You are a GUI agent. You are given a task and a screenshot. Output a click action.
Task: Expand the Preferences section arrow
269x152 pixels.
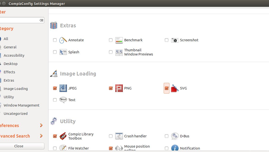(x=41, y=125)
